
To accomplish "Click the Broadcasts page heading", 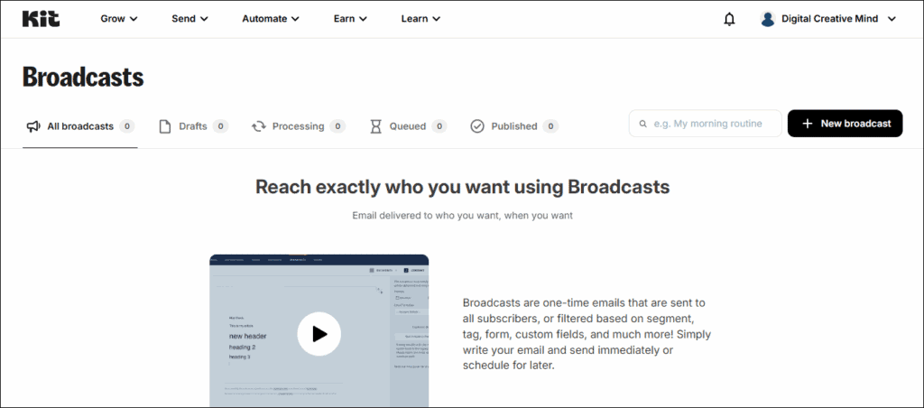I will [x=83, y=78].
